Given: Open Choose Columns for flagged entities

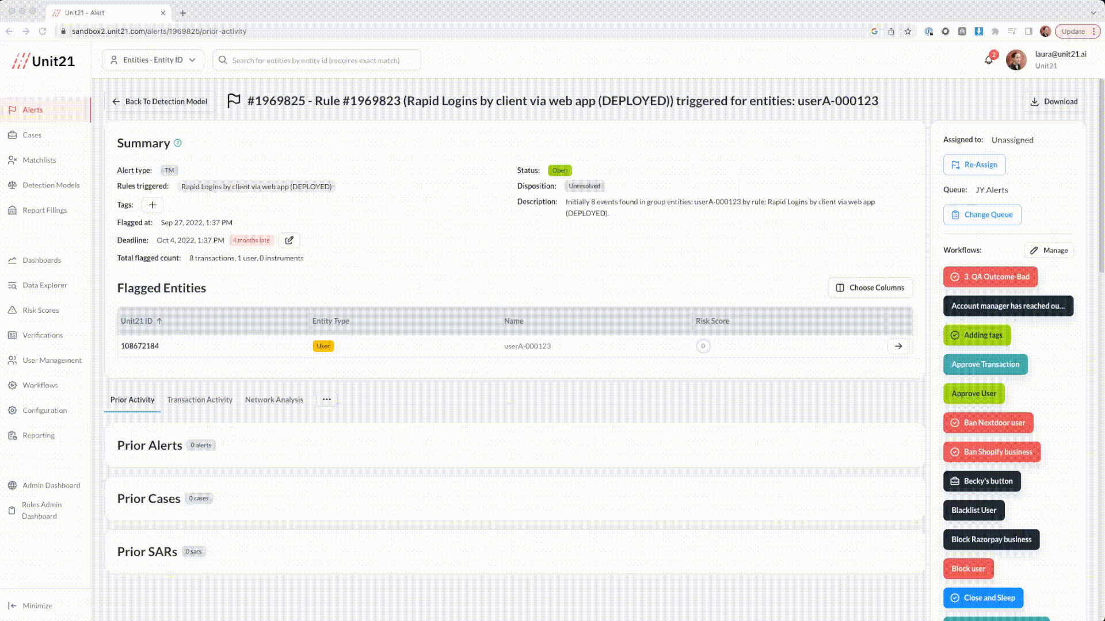Looking at the screenshot, I should tap(870, 287).
